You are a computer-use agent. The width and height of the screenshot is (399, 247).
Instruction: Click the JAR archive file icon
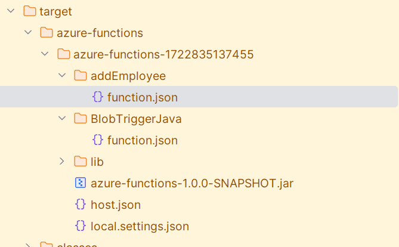[x=81, y=183]
